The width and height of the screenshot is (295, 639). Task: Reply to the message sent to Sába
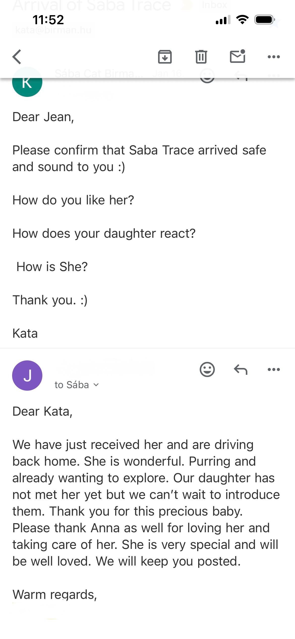[241, 370]
